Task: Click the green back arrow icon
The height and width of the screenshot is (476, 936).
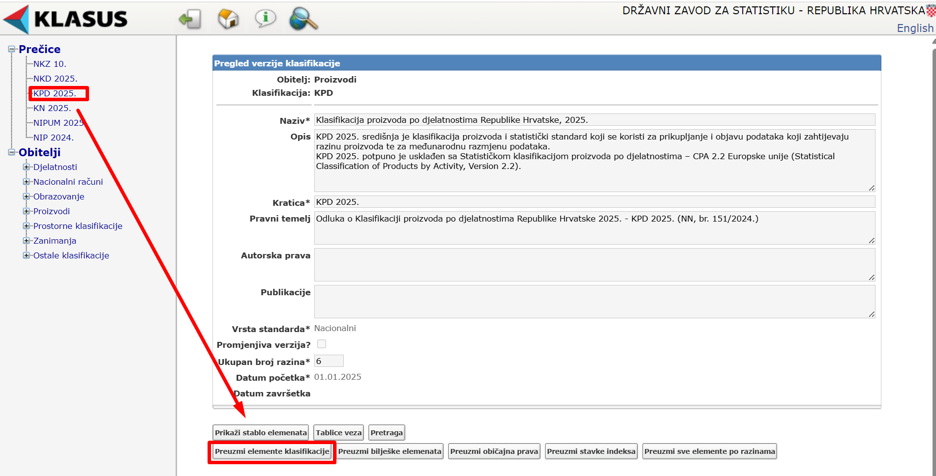Action: tap(190, 19)
